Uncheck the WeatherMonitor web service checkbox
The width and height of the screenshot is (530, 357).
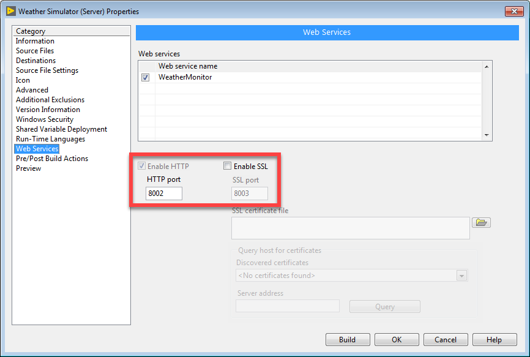pos(146,78)
